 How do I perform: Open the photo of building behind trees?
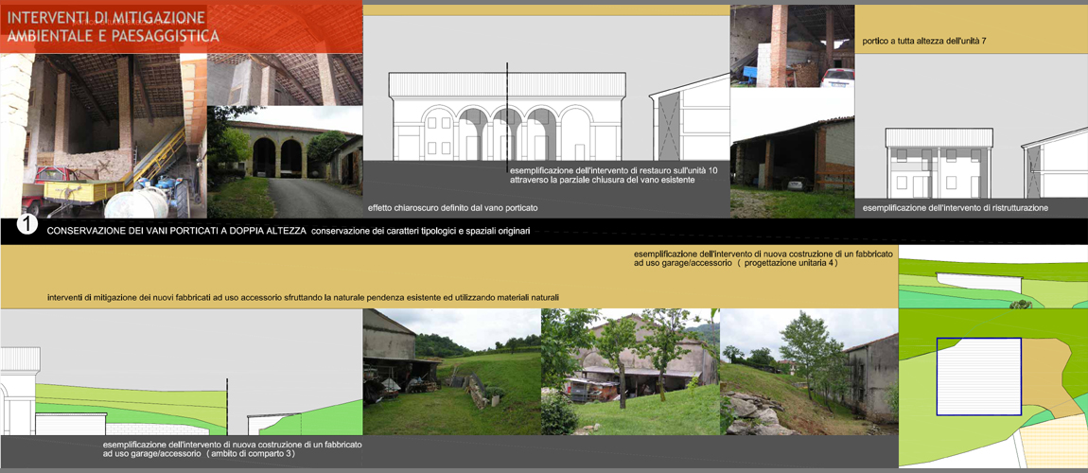pos(629,372)
